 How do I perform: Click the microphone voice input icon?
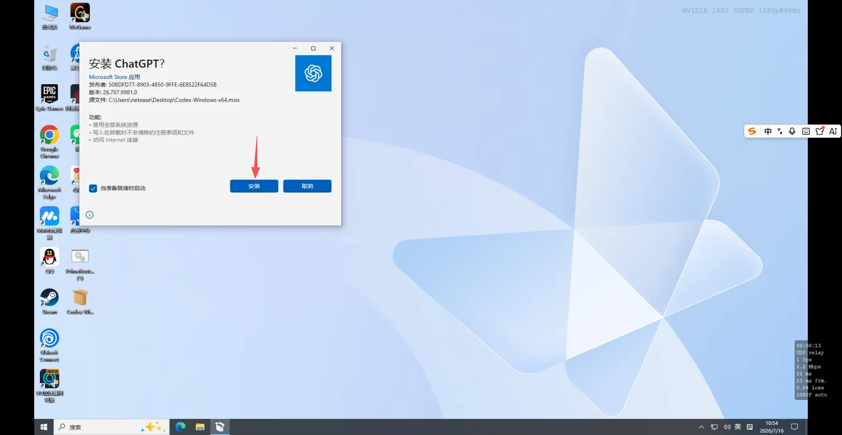[x=792, y=131]
